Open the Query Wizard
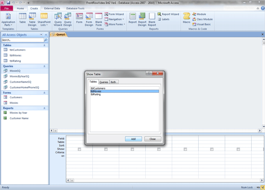The width and height of the screenshot is (265, 190). click(x=58, y=19)
